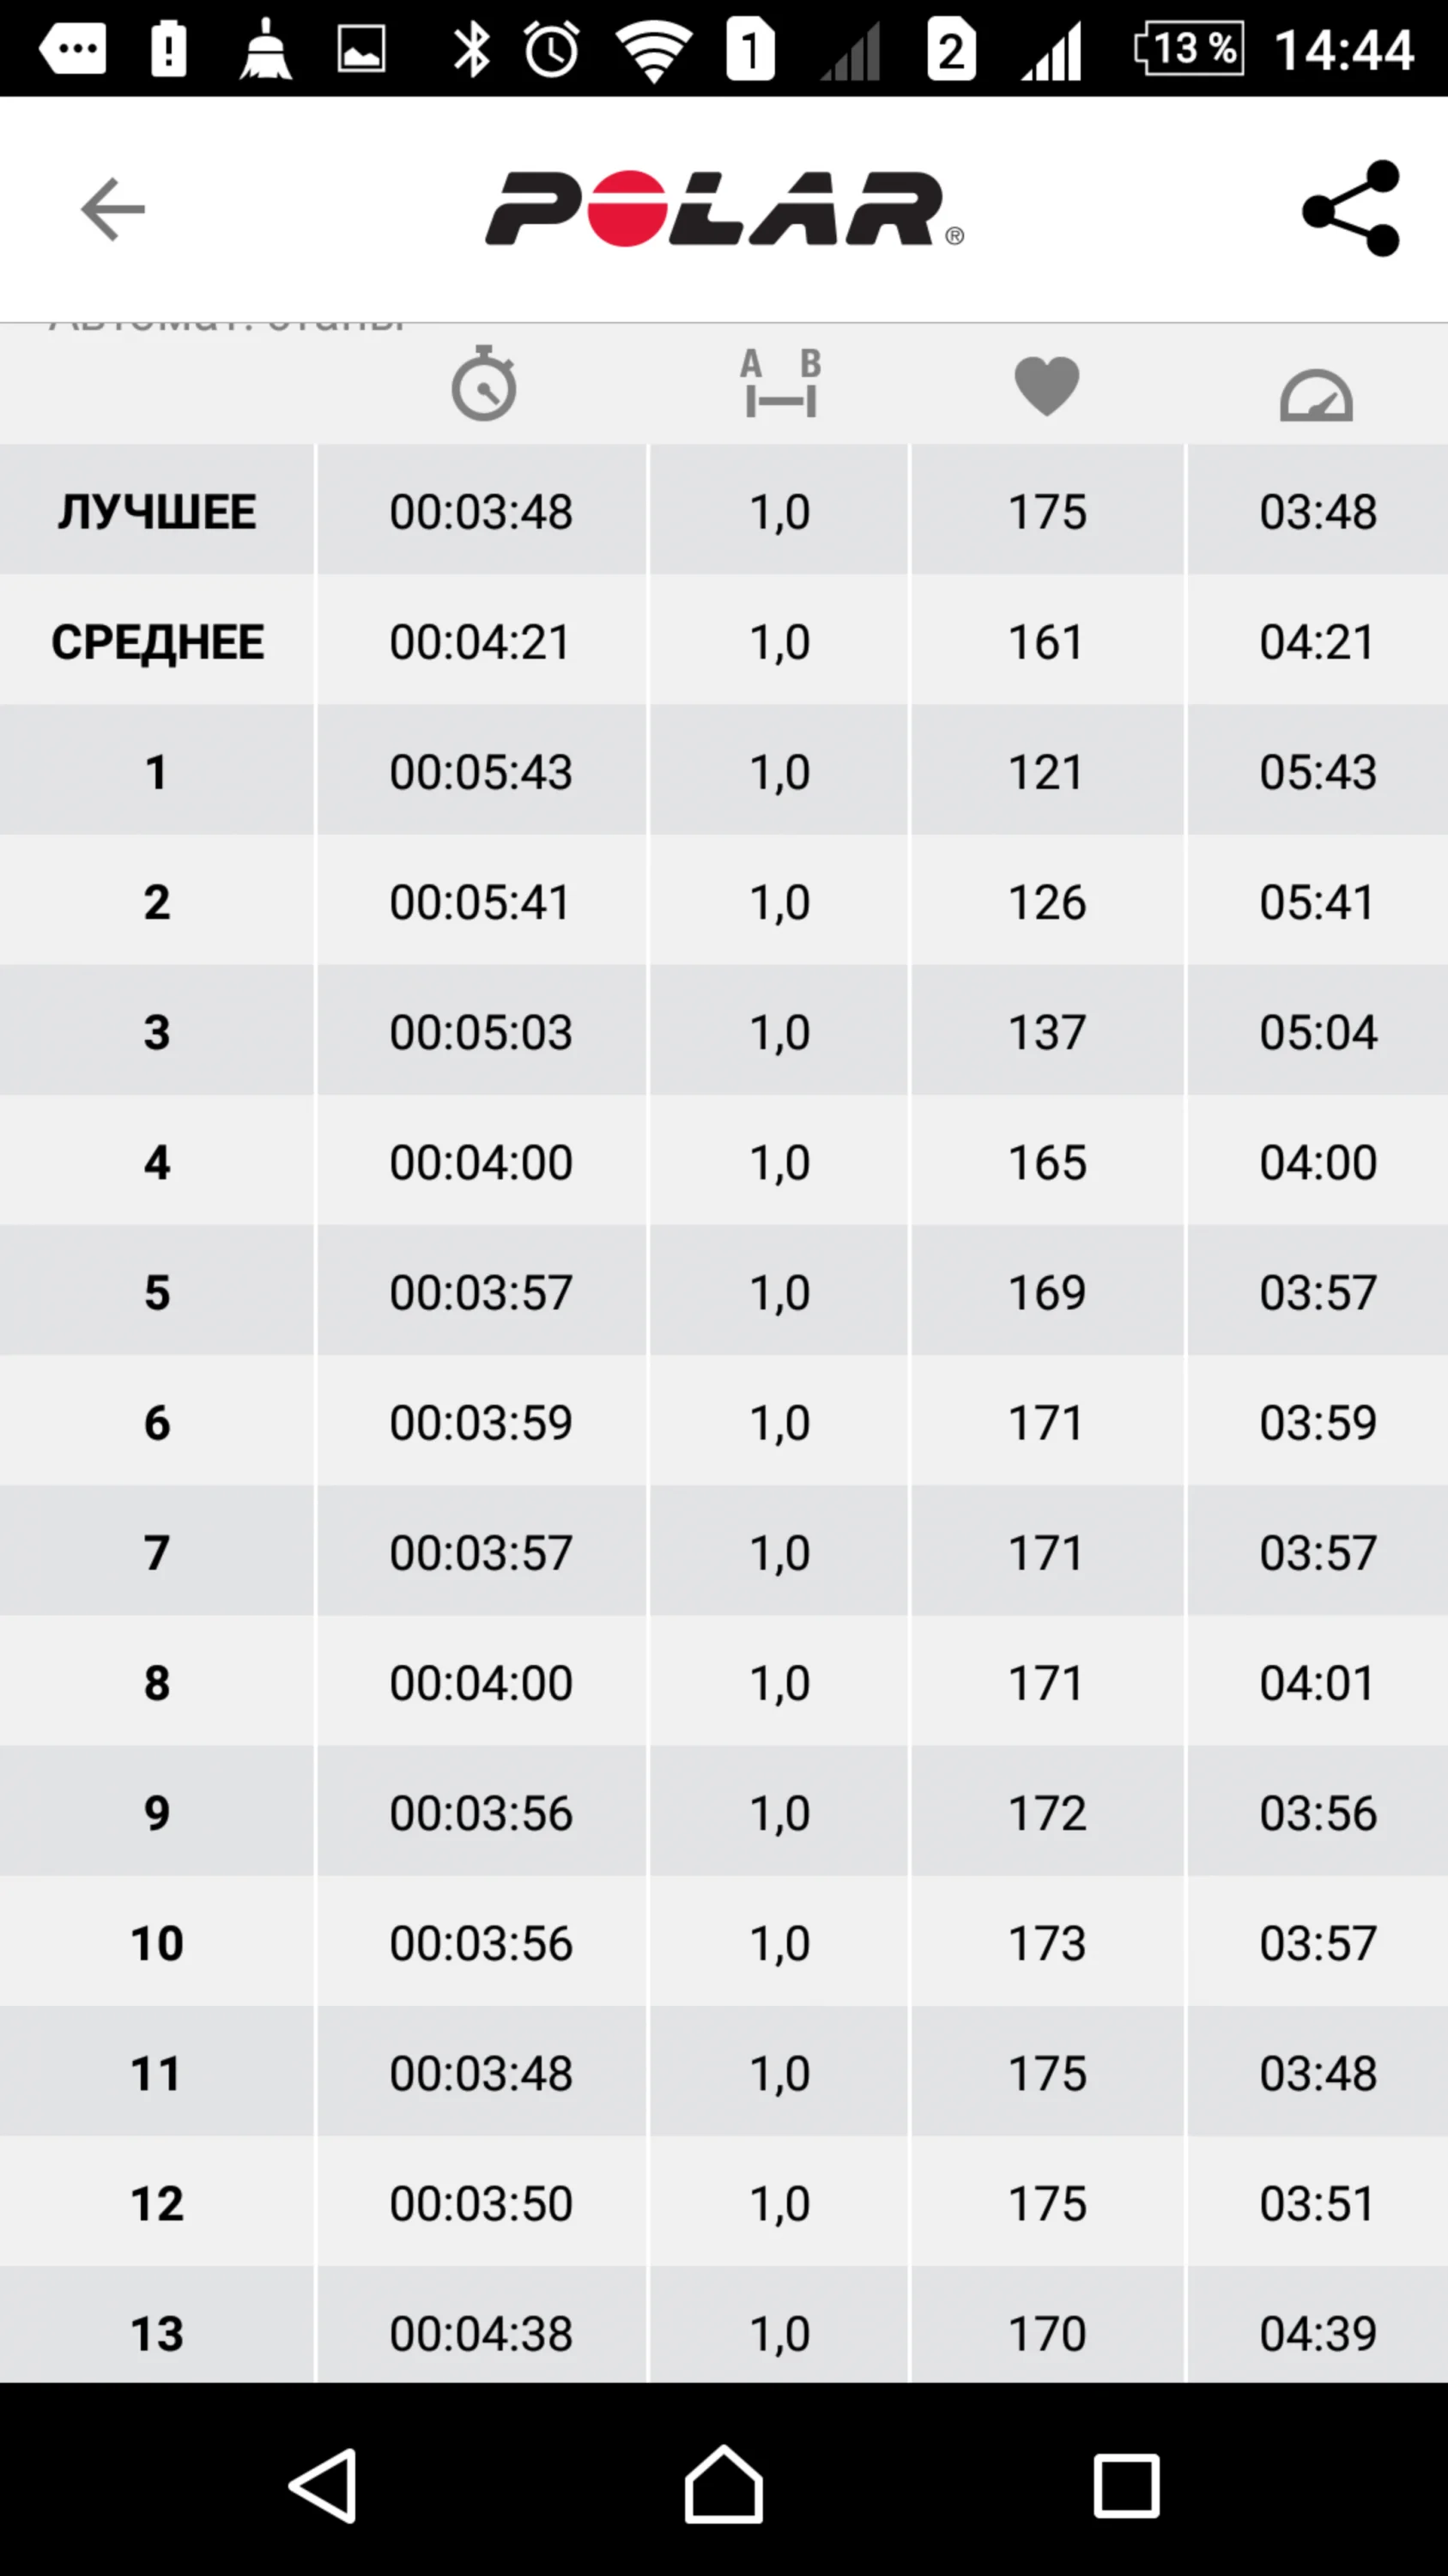This screenshot has width=1448, height=2576.
Task: Tap the share icon
Action: [x=1351, y=209]
